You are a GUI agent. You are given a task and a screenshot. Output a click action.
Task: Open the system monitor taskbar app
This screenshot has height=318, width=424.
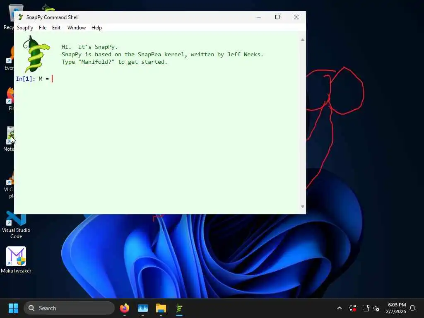(x=143, y=308)
